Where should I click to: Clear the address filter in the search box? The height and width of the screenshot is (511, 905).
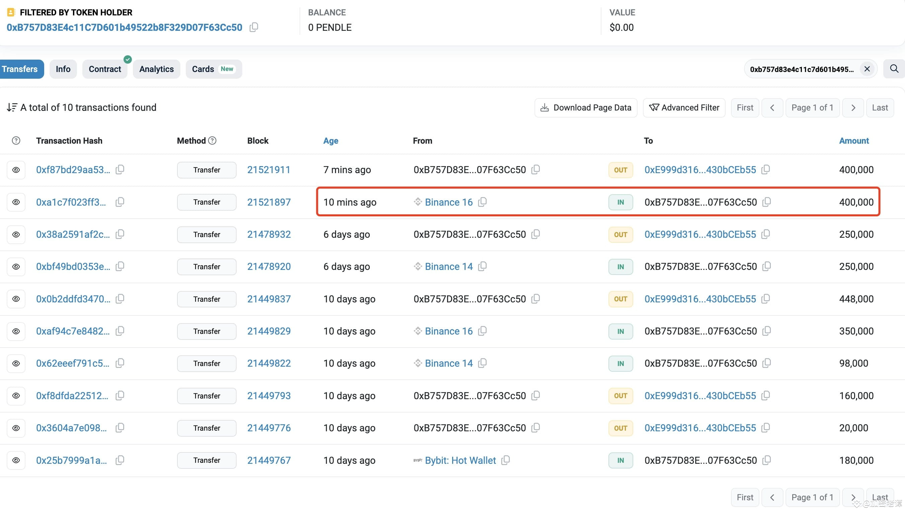coord(867,69)
